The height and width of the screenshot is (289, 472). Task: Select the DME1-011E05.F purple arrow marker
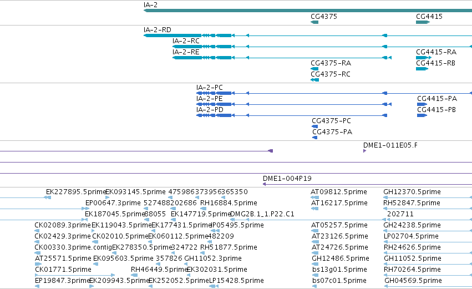pyautogui.click(x=364, y=151)
